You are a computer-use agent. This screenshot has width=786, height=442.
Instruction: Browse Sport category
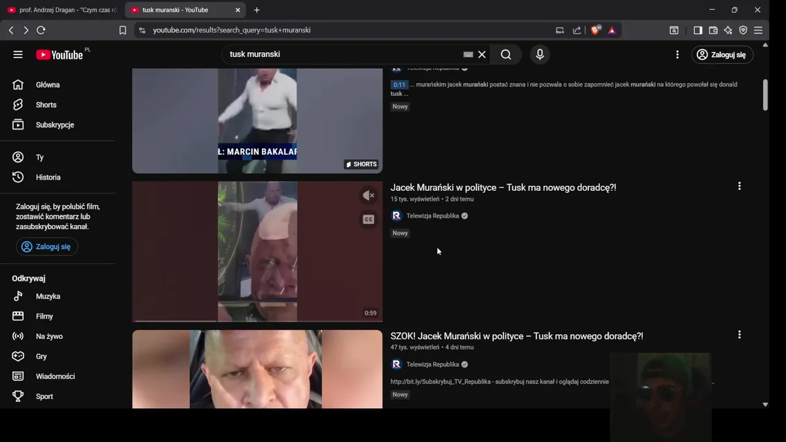point(58,397)
